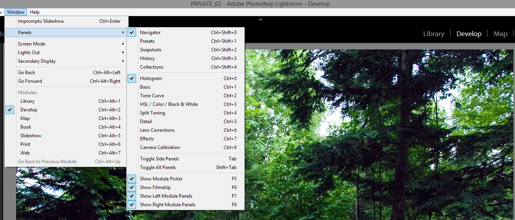The width and height of the screenshot is (515, 220).
Task: Toggle the Tone Curve panel entry
Action: [186, 96]
